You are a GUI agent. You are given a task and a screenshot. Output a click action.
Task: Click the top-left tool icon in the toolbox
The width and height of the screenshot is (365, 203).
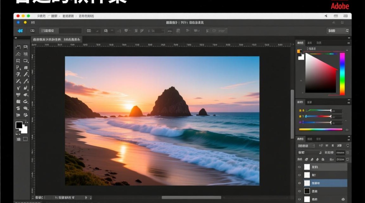pos(18,47)
